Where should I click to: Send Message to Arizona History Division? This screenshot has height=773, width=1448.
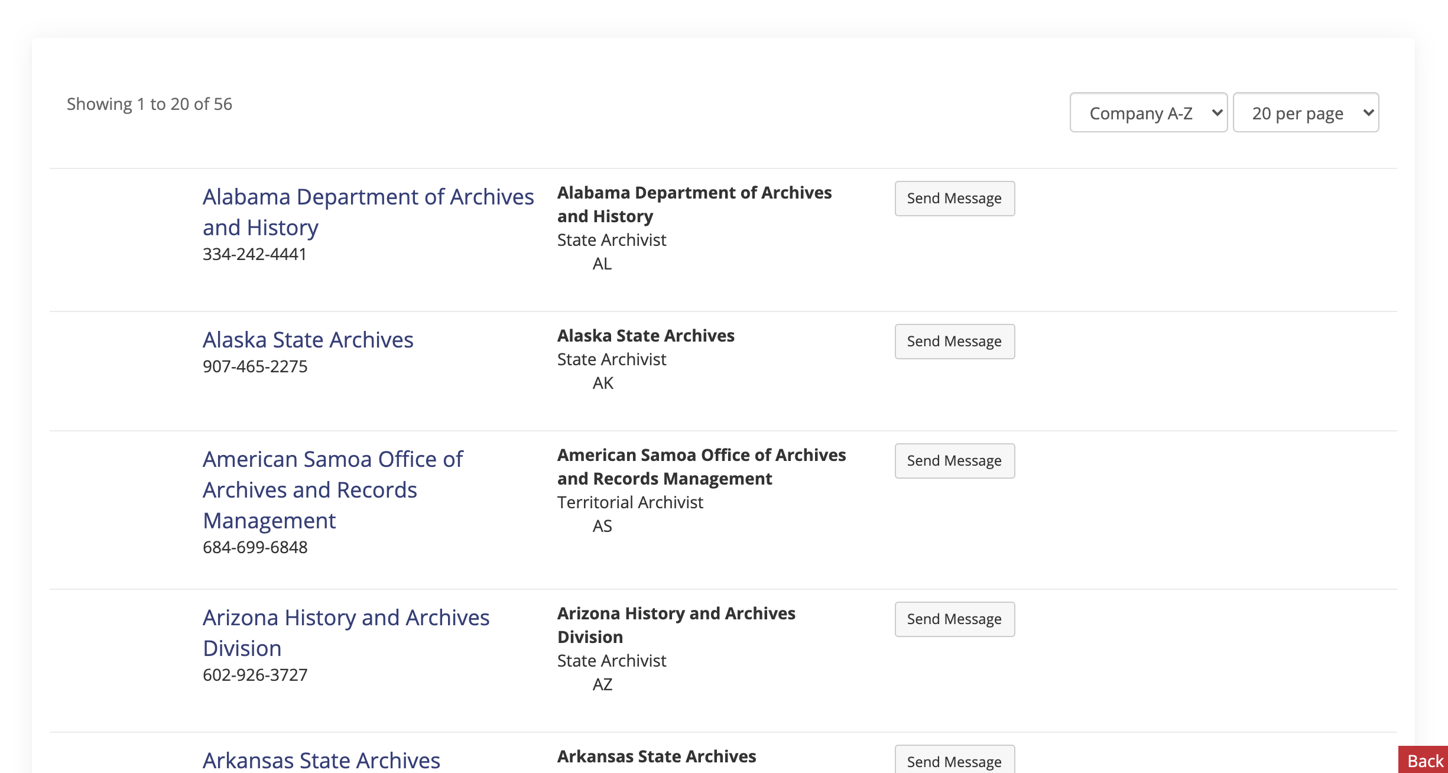tap(954, 619)
